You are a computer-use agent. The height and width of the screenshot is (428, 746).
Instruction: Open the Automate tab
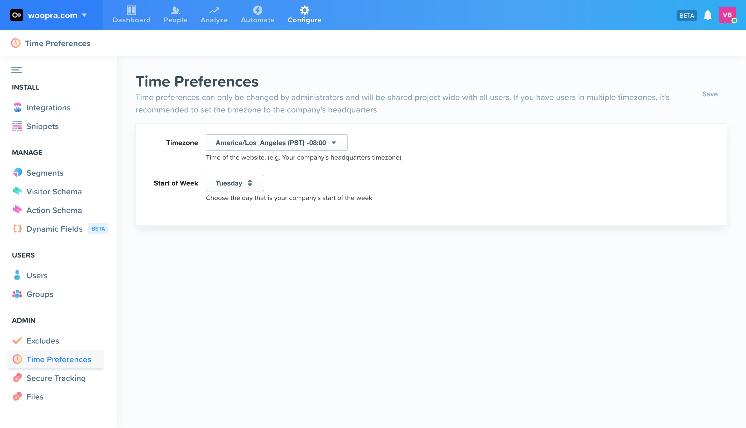coord(257,15)
